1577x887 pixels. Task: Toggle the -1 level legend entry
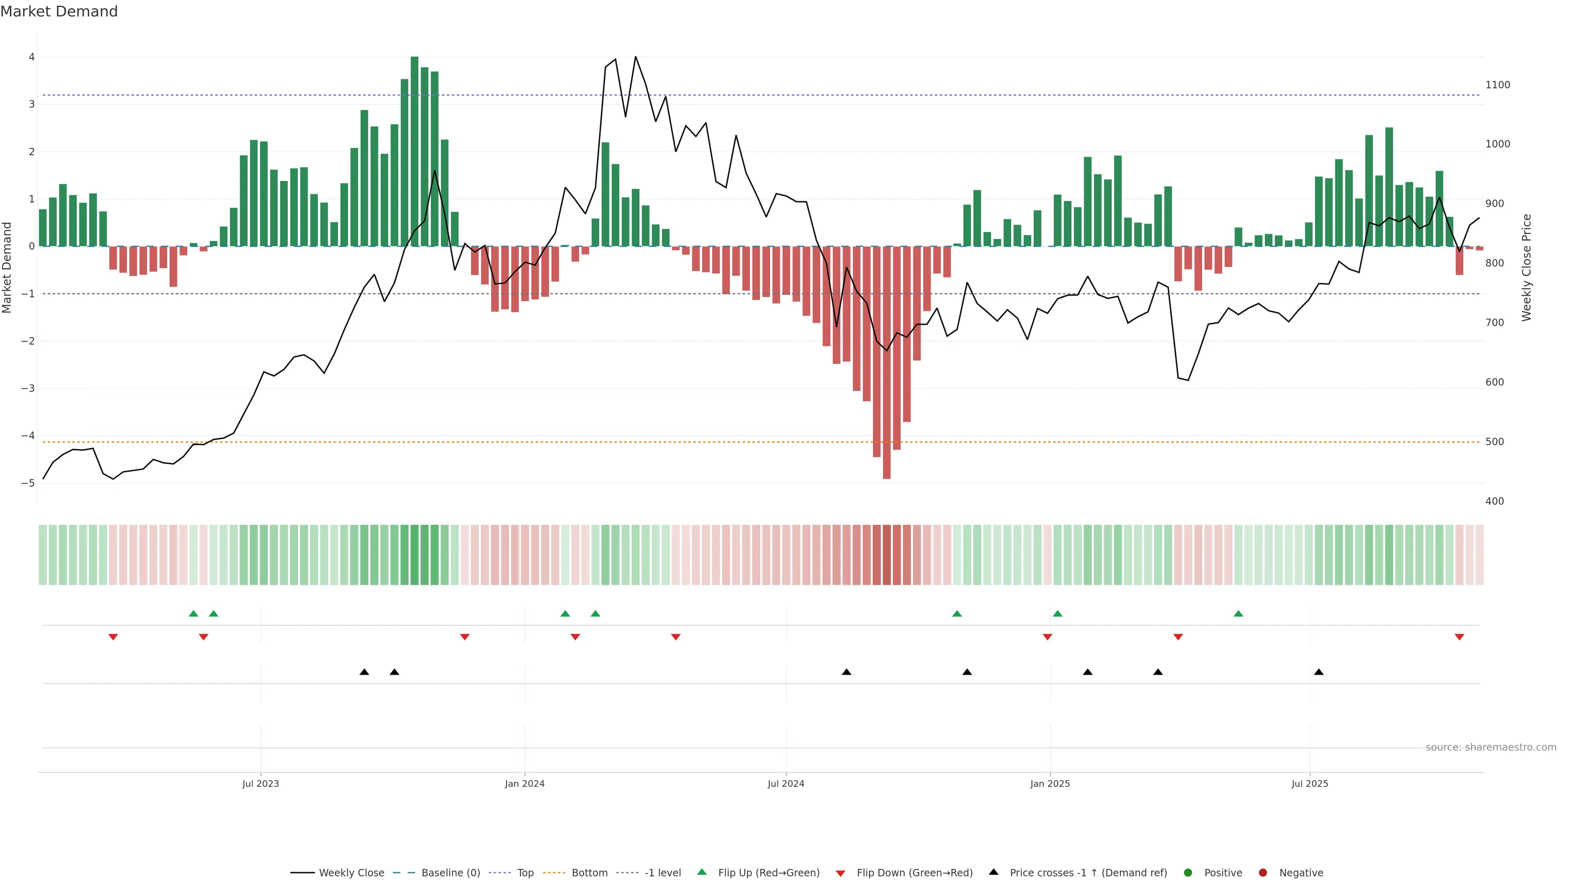tap(662, 872)
